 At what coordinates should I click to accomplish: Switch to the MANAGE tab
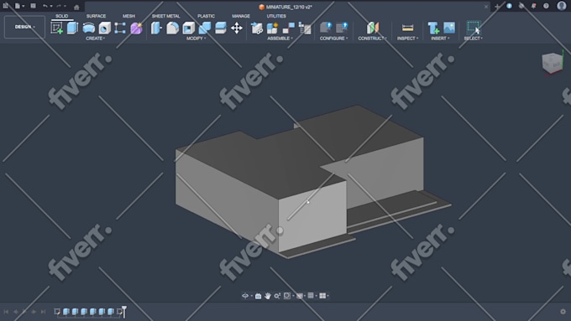241,16
